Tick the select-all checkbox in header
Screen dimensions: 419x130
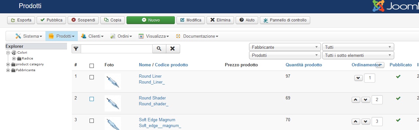(92, 66)
